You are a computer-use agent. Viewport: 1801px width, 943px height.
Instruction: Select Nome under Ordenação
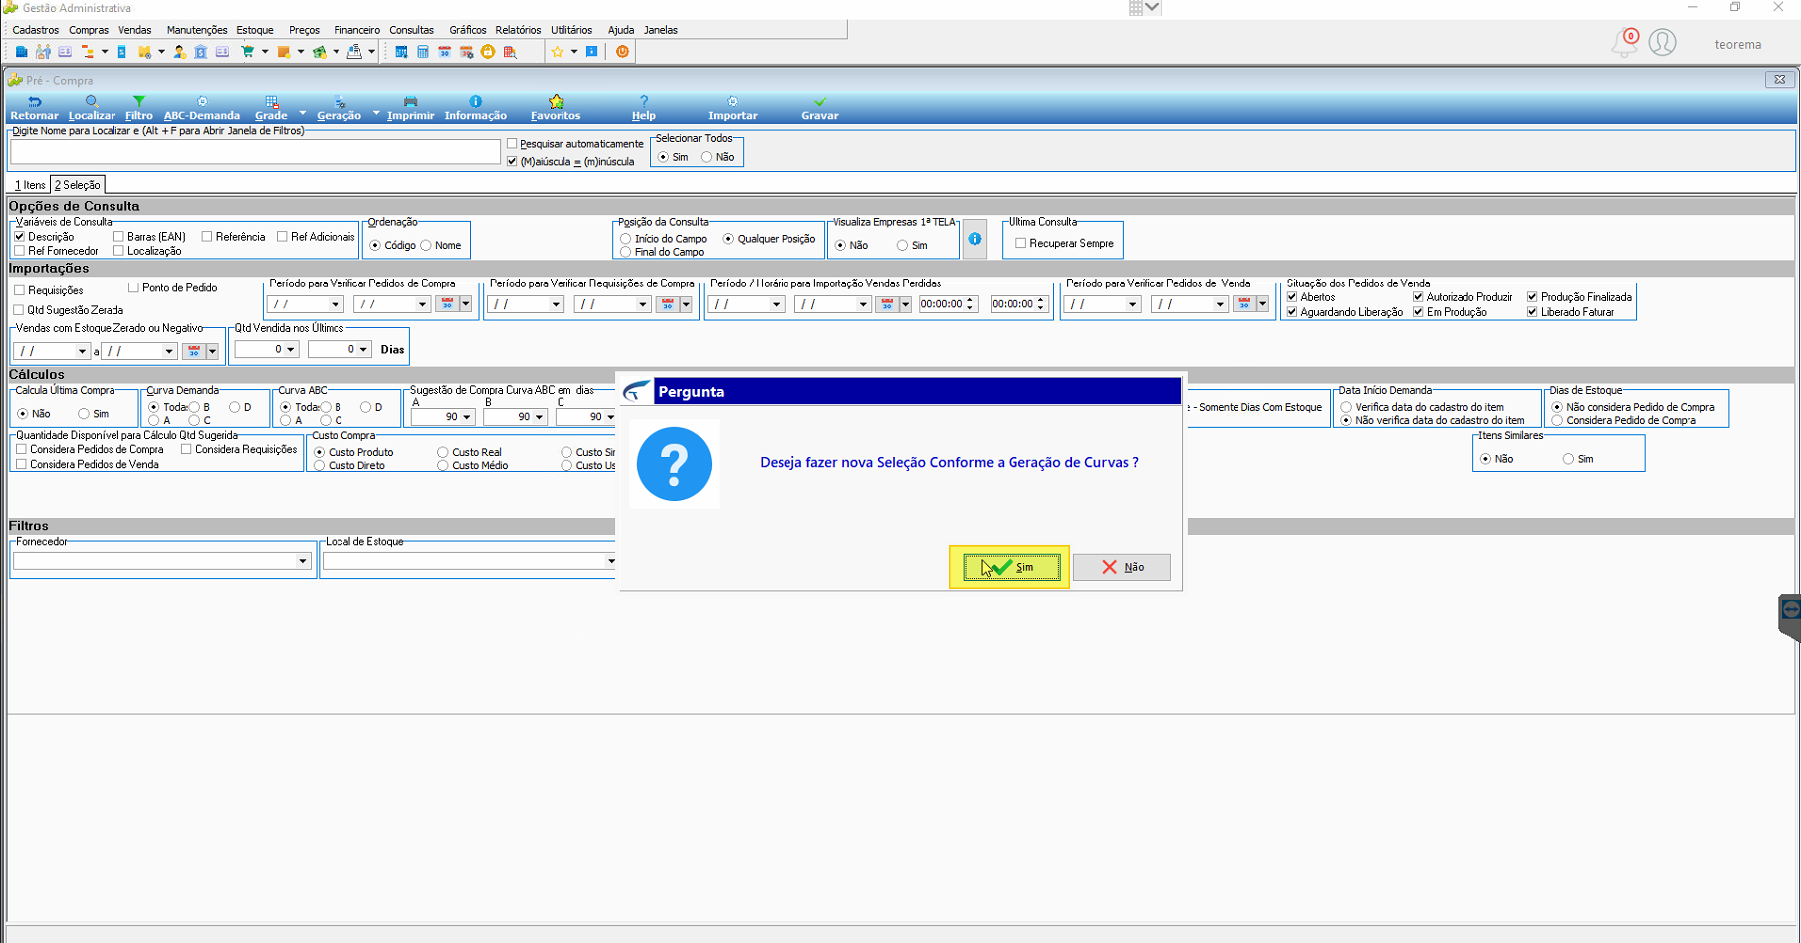[426, 245]
